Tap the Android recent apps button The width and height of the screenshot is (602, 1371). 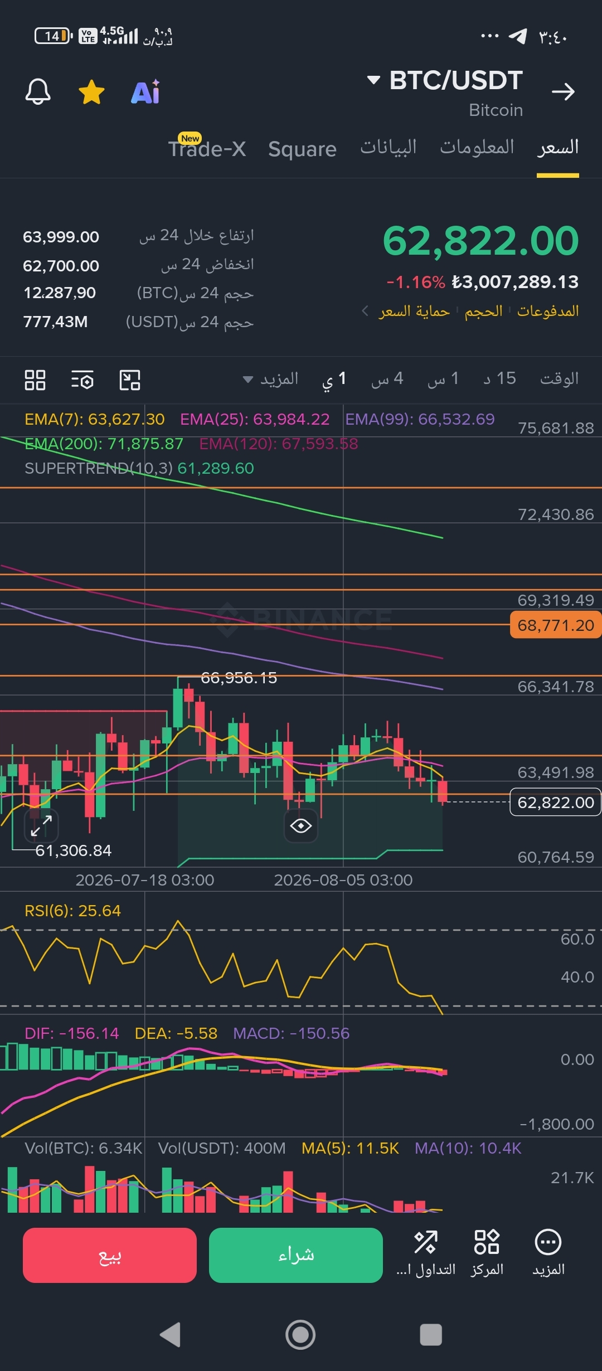(431, 1335)
